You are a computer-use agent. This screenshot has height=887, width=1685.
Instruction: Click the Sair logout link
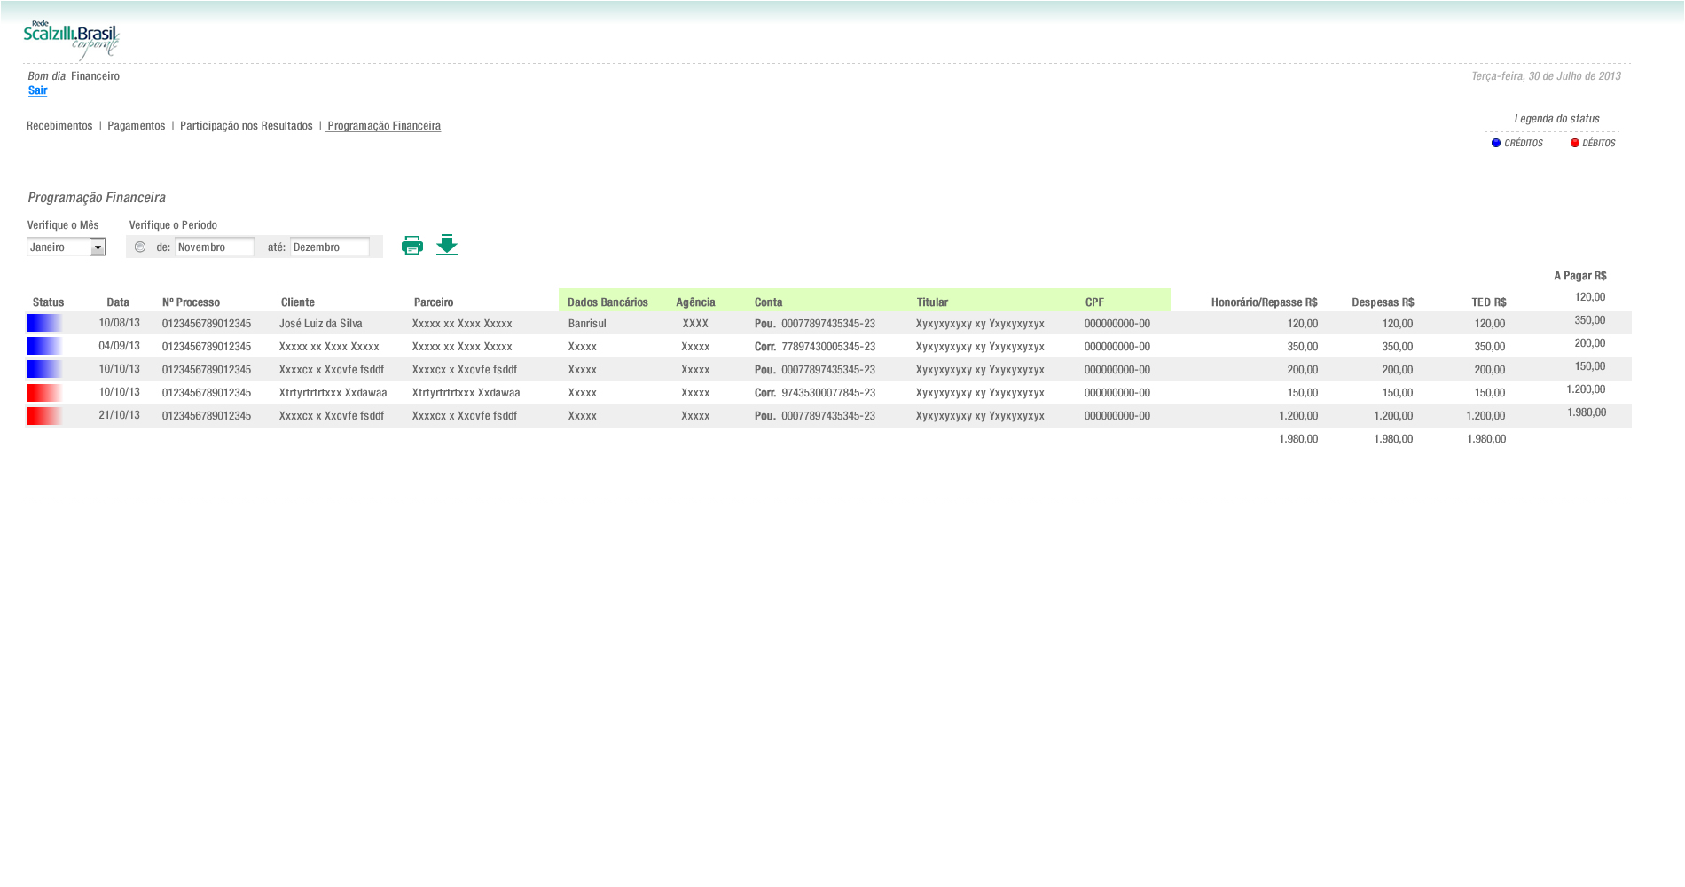click(37, 90)
